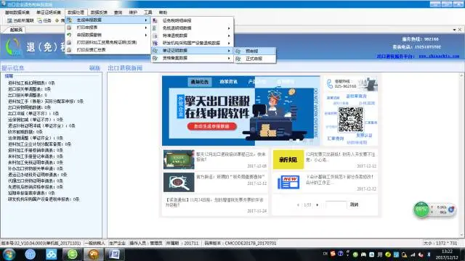The image size is (465, 261).
Task: Click the icon beside 特准退税数据 submenu entry
Action: pyautogui.click(x=155, y=36)
